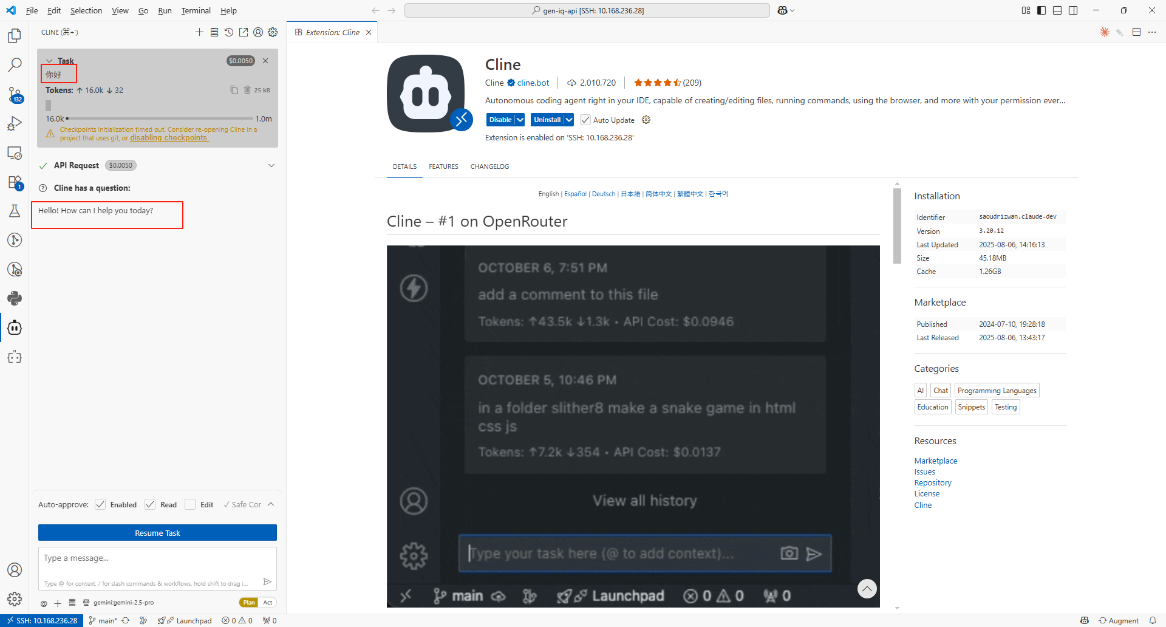
Task: Open the File menu
Action: [x=32, y=10]
